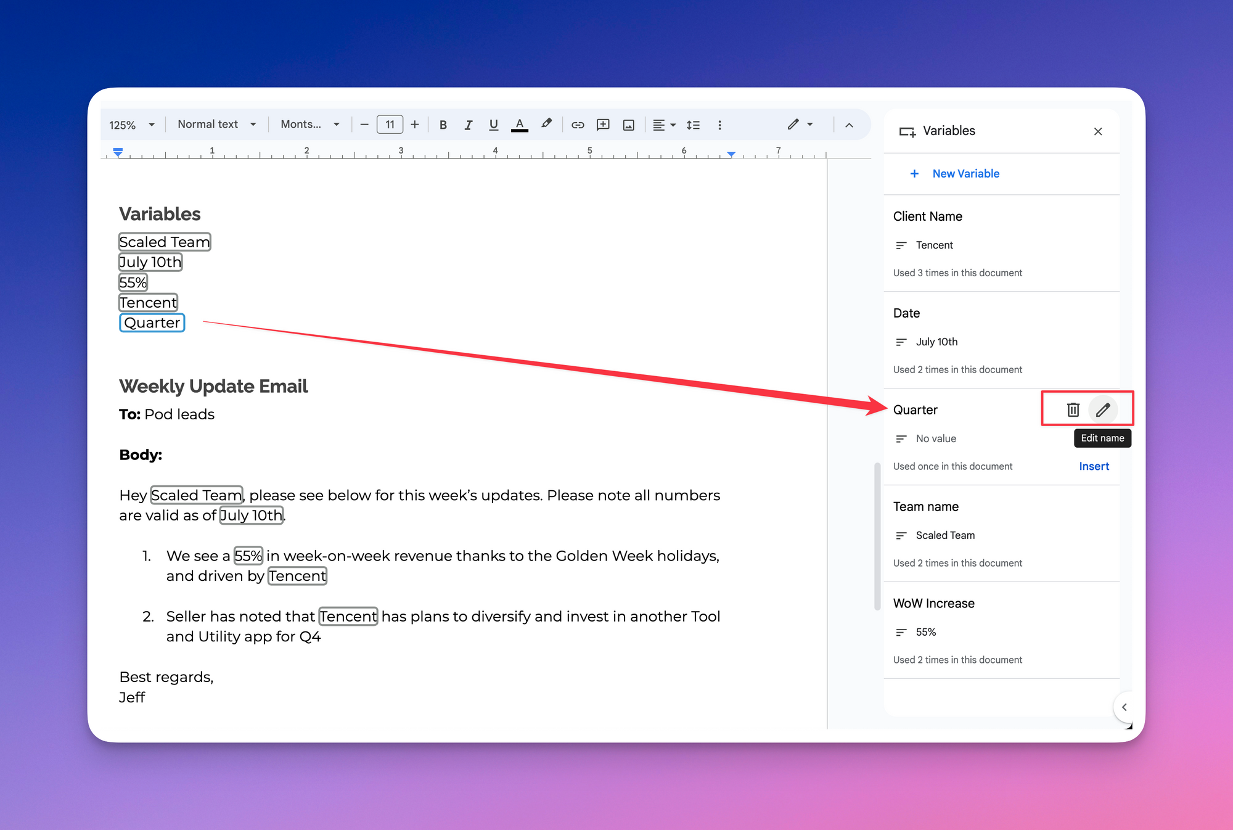Click the left indent marker on the ruler
This screenshot has height=830, width=1233.
click(118, 151)
